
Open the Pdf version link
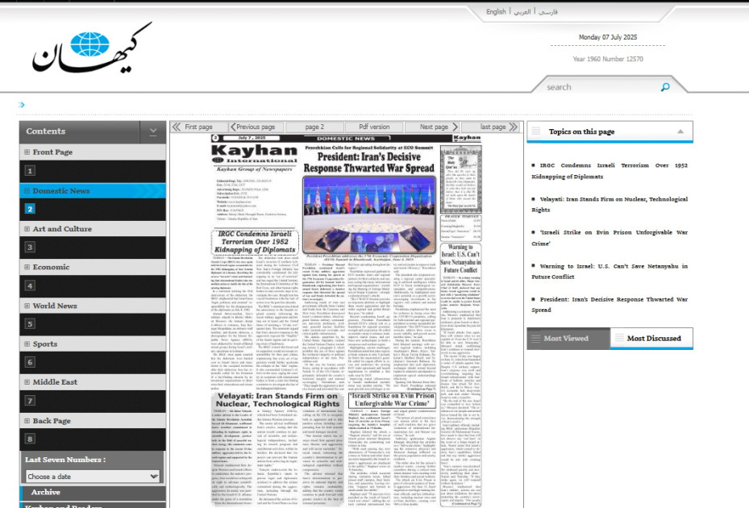(374, 127)
